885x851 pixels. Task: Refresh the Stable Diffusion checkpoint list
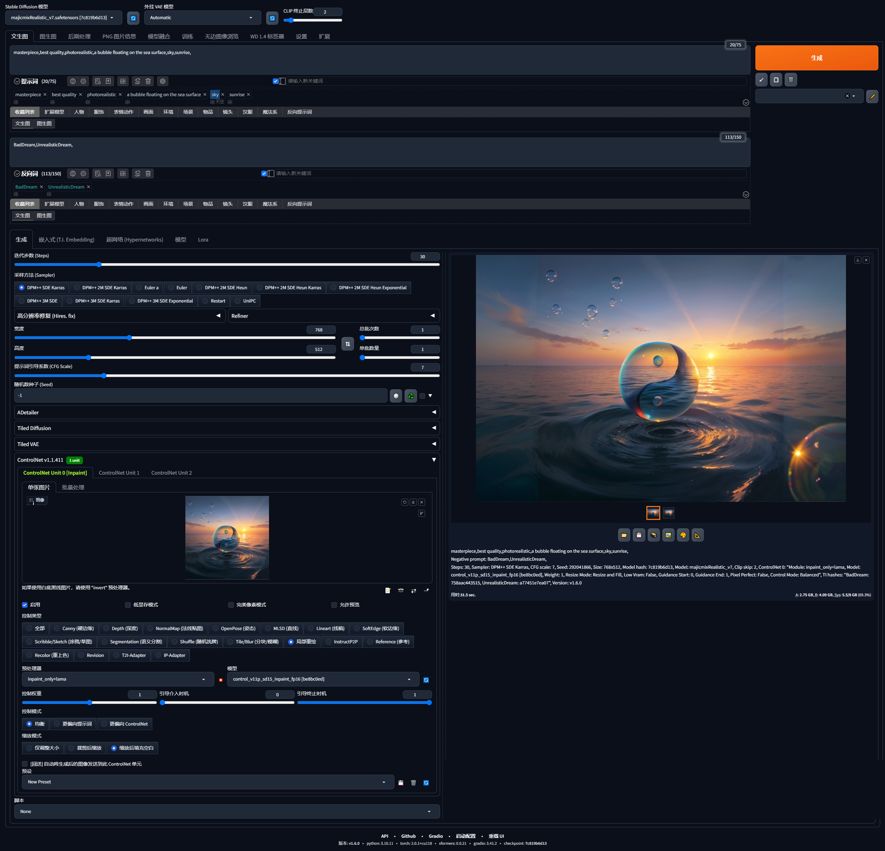tap(133, 18)
